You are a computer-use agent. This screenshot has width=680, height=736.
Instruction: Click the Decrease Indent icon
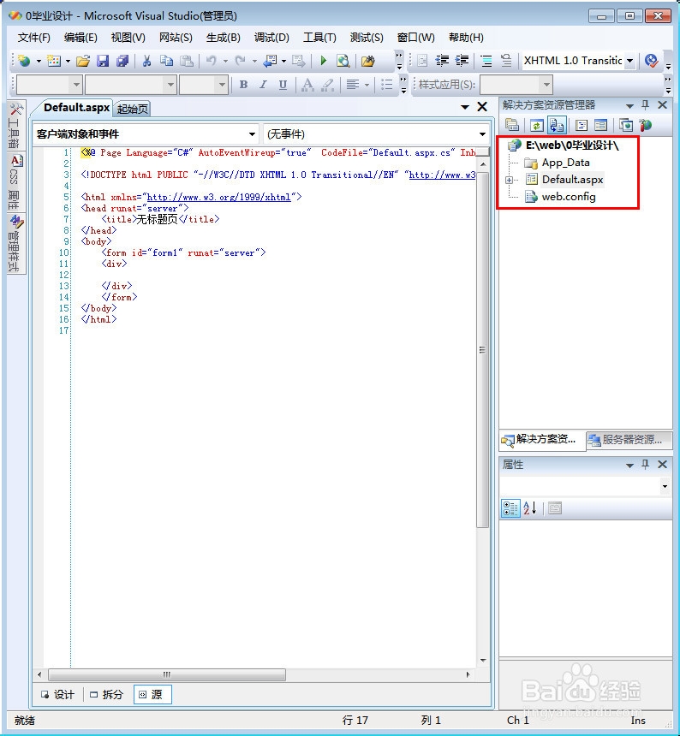click(442, 60)
